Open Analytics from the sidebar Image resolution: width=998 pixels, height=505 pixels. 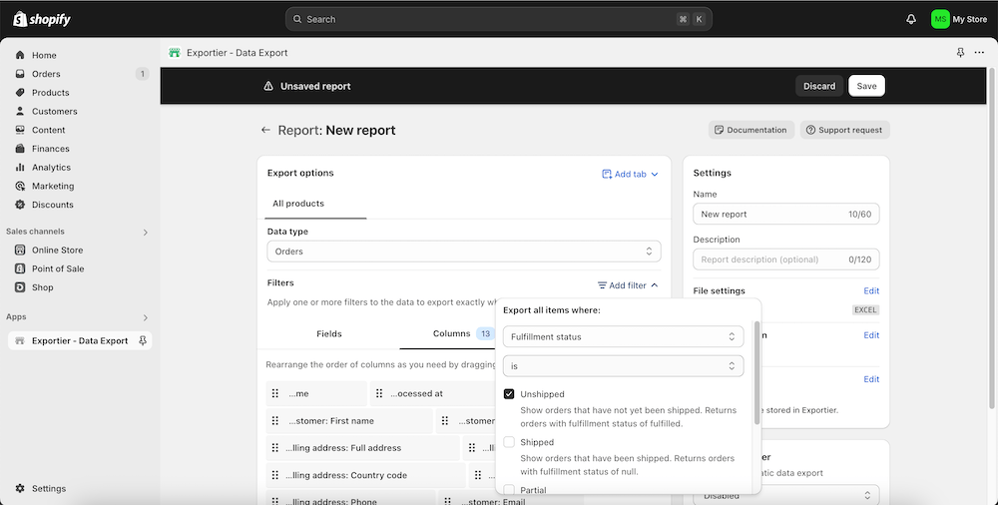click(51, 168)
